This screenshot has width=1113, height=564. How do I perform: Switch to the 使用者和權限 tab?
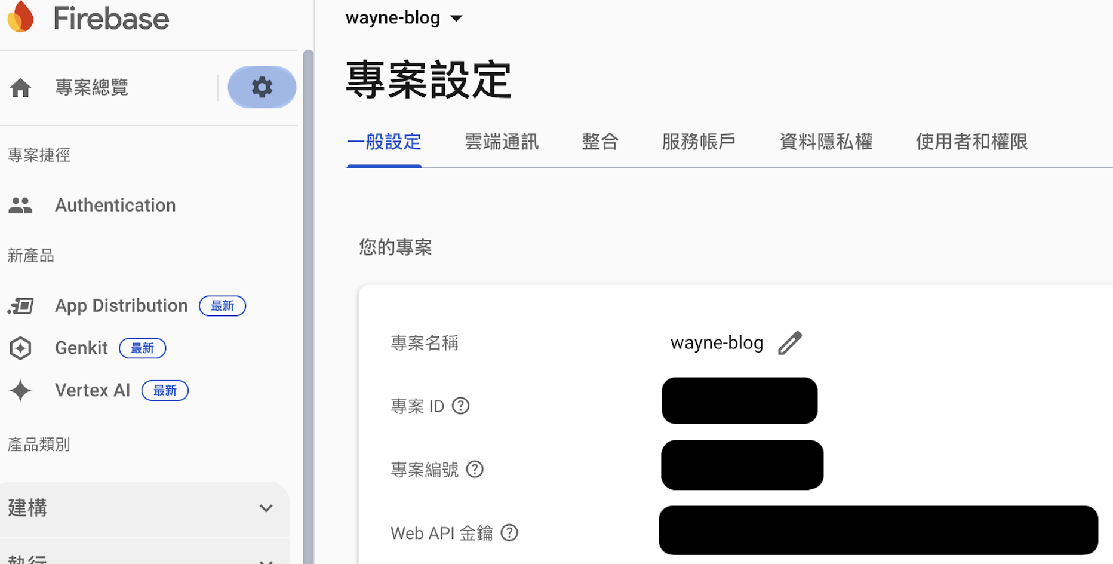click(x=971, y=142)
